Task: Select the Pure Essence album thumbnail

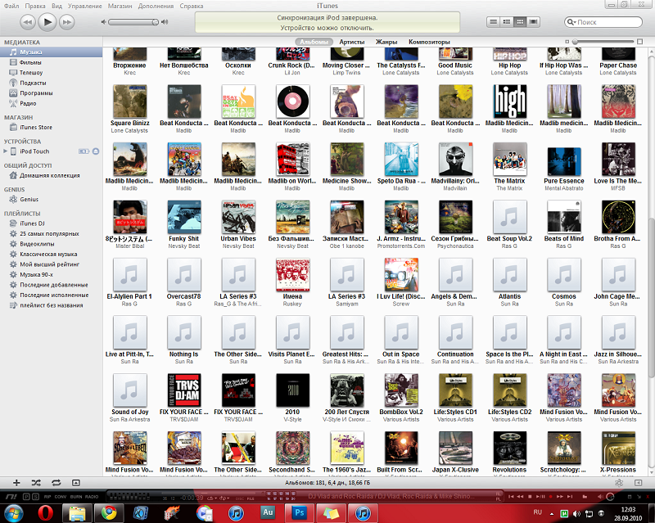Action: [564, 162]
